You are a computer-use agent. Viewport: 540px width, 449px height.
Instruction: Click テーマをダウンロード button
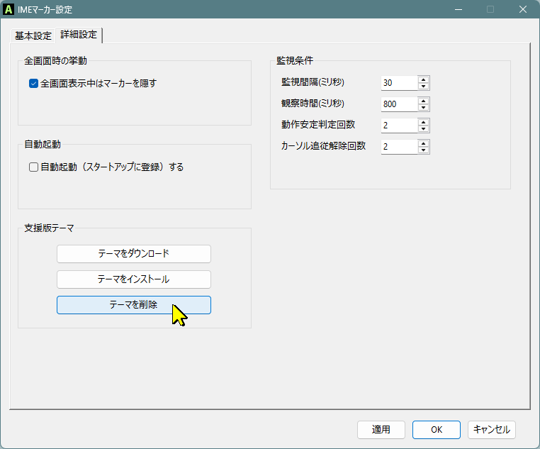[x=134, y=254]
